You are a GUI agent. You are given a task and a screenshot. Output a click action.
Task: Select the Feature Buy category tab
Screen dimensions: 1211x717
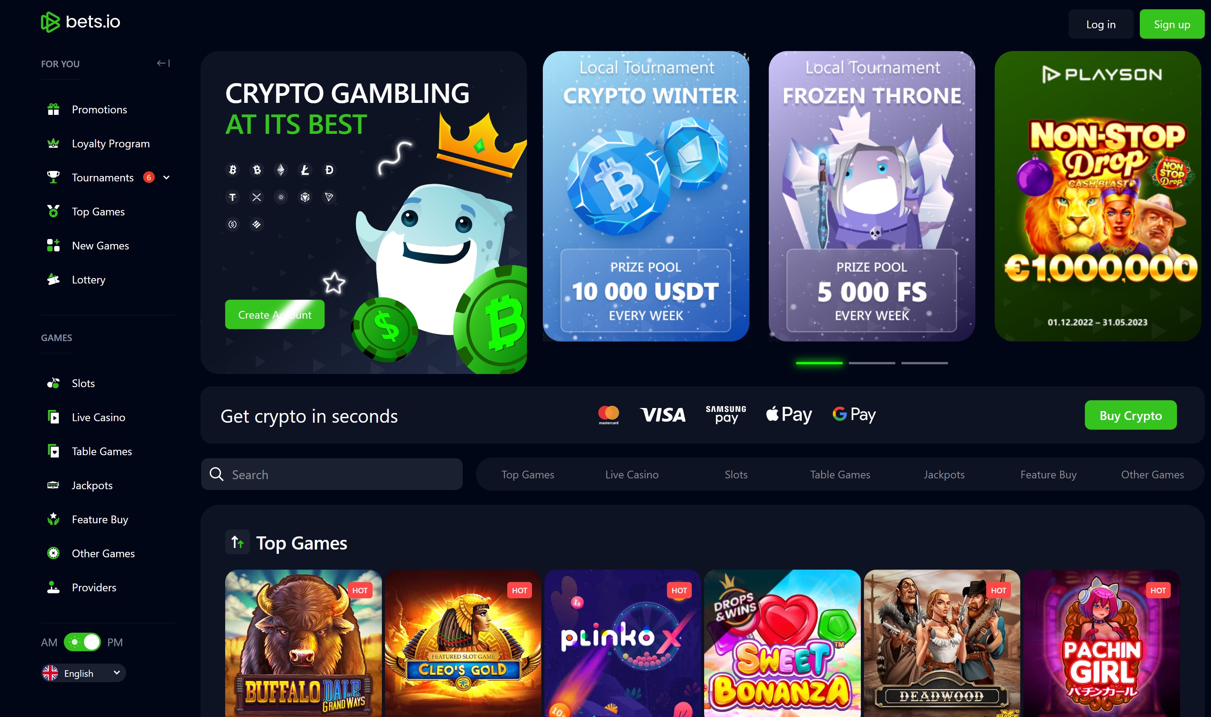coord(1048,475)
